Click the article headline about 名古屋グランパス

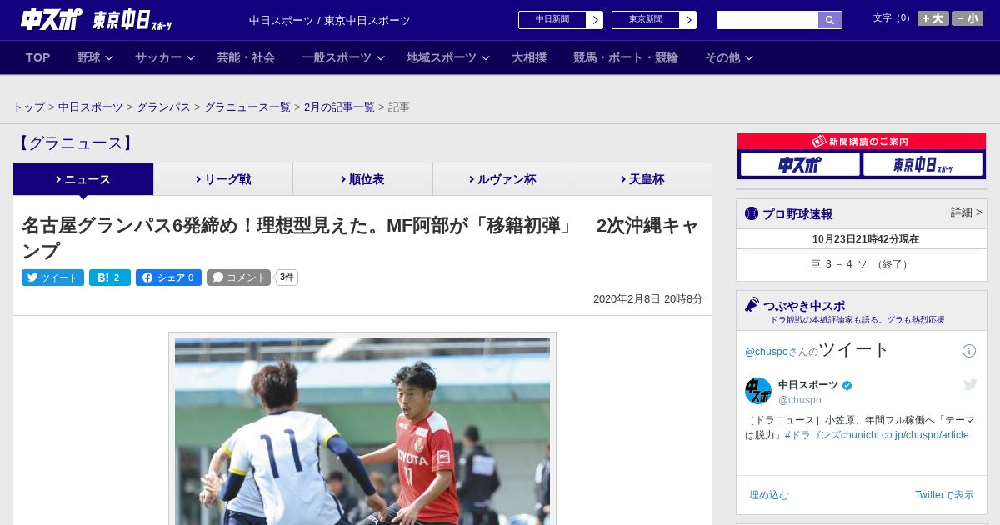click(x=360, y=238)
